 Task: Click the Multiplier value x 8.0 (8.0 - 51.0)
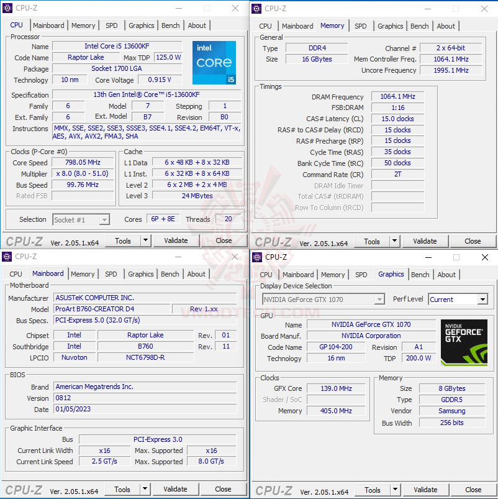(83, 173)
